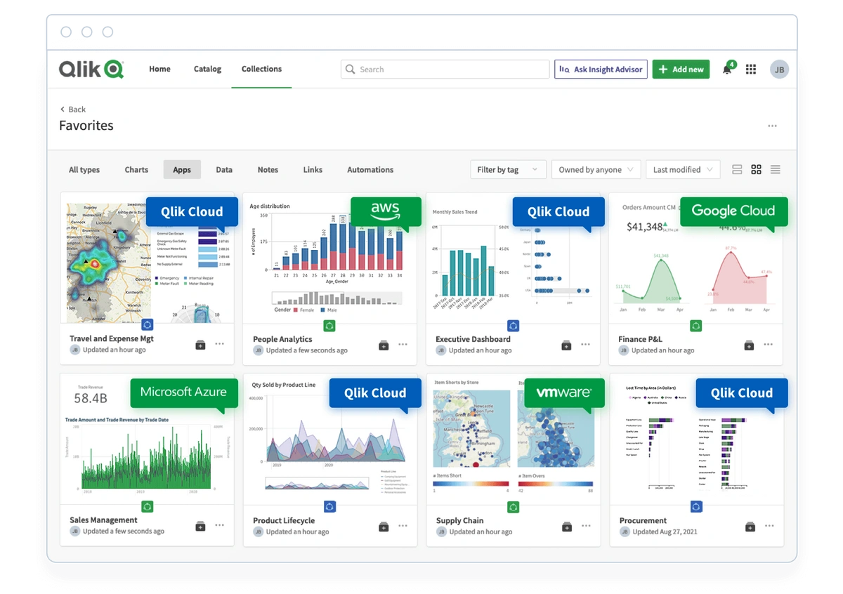Open Finance P&L chart thumbnail

point(695,257)
